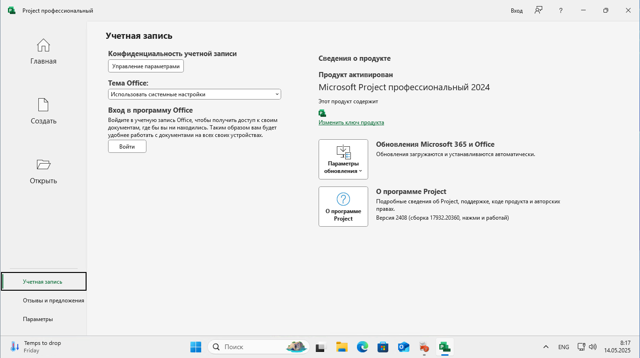Open Параметры in the sidebar
640x358 pixels.
tap(38, 319)
